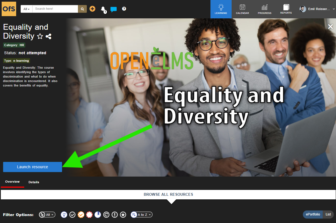Screen dimensions: 336x223
Task: Collapse the Browse All Resources panel
Action: (168, 195)
